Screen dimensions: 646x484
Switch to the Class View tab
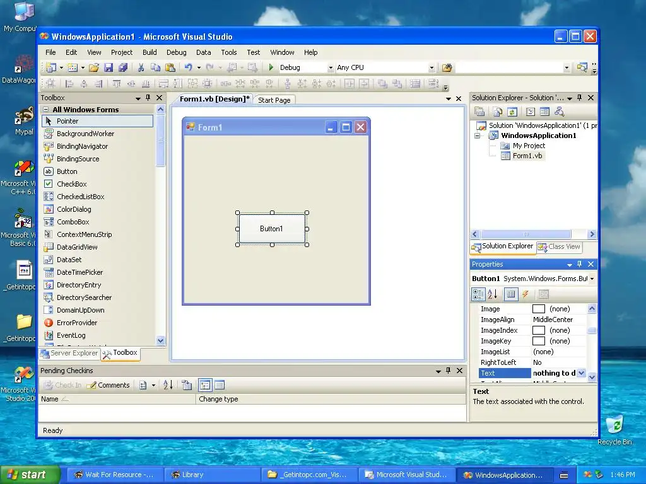(x=559, y=246)
